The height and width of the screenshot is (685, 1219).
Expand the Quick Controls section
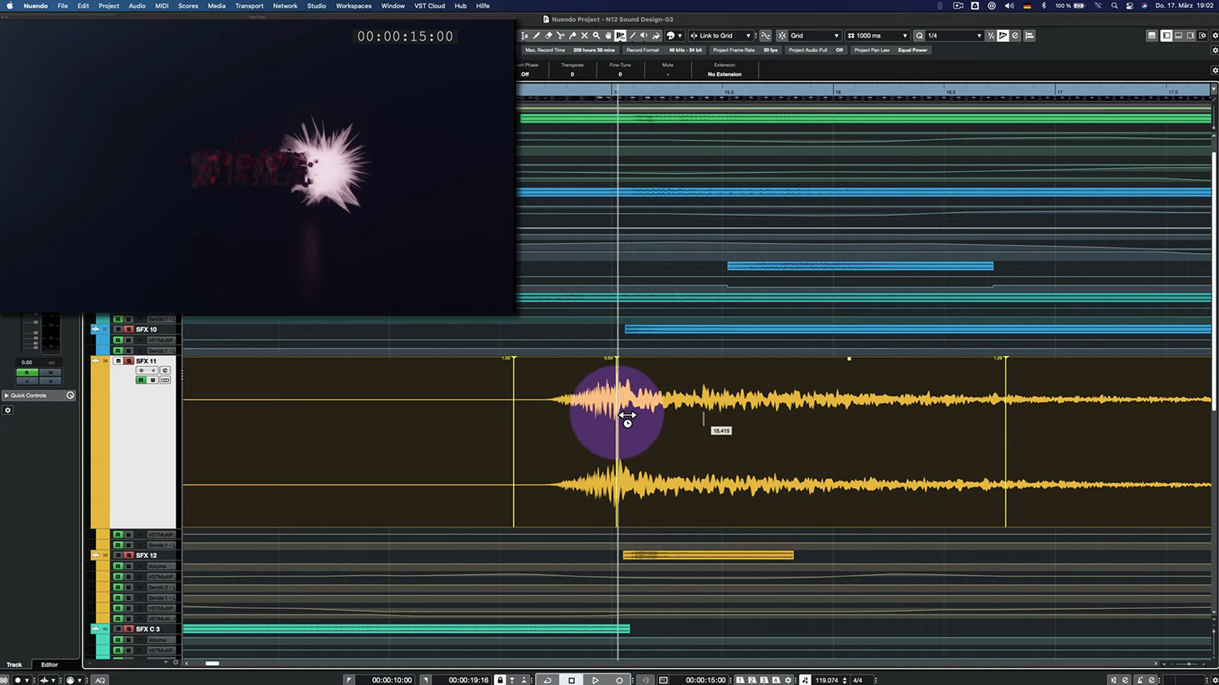[6, 395]
